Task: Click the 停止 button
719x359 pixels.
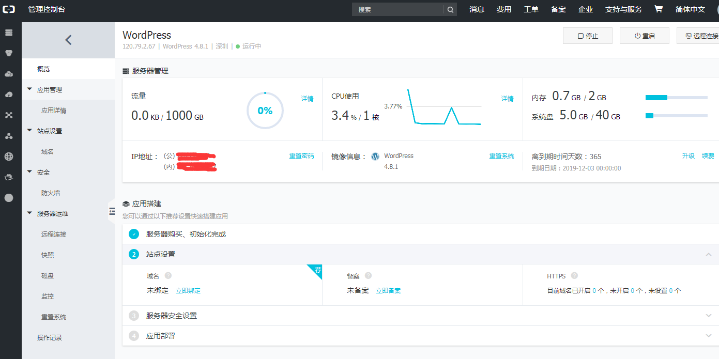Action: [x=588, y=36]
